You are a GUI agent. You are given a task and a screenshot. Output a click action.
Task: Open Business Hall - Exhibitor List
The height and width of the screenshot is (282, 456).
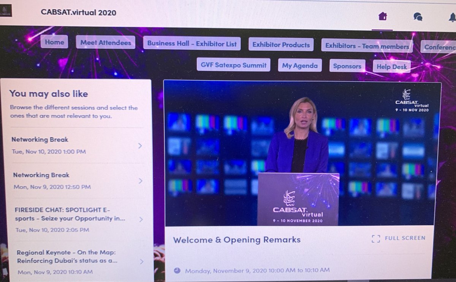(x=192, y=44)
